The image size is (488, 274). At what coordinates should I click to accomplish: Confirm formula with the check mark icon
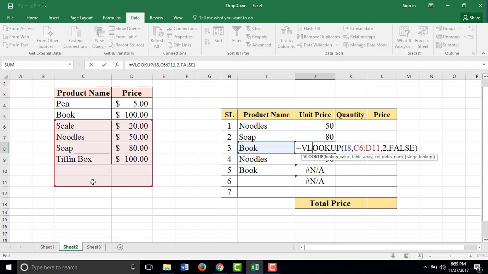[x=104, y=65]
